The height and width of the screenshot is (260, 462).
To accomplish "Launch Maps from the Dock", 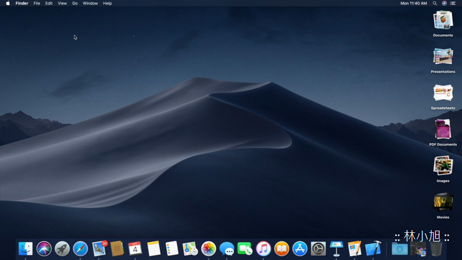I will 190,249.
